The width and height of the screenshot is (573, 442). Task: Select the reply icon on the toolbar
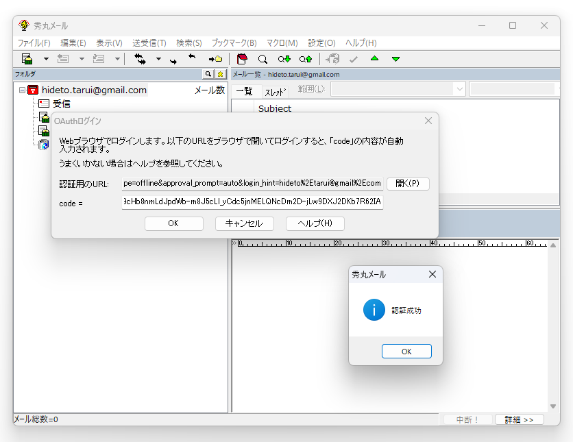tap(62, 59)
